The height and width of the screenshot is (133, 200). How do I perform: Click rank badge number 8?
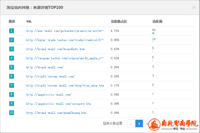click(x=11, y=95)
